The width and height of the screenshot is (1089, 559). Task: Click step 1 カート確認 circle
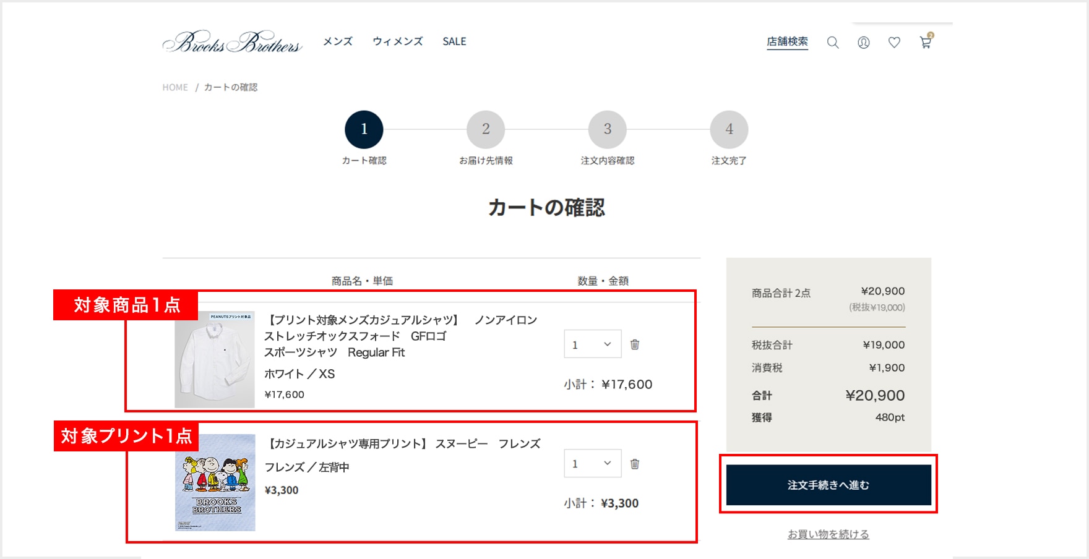coord(364,129)
